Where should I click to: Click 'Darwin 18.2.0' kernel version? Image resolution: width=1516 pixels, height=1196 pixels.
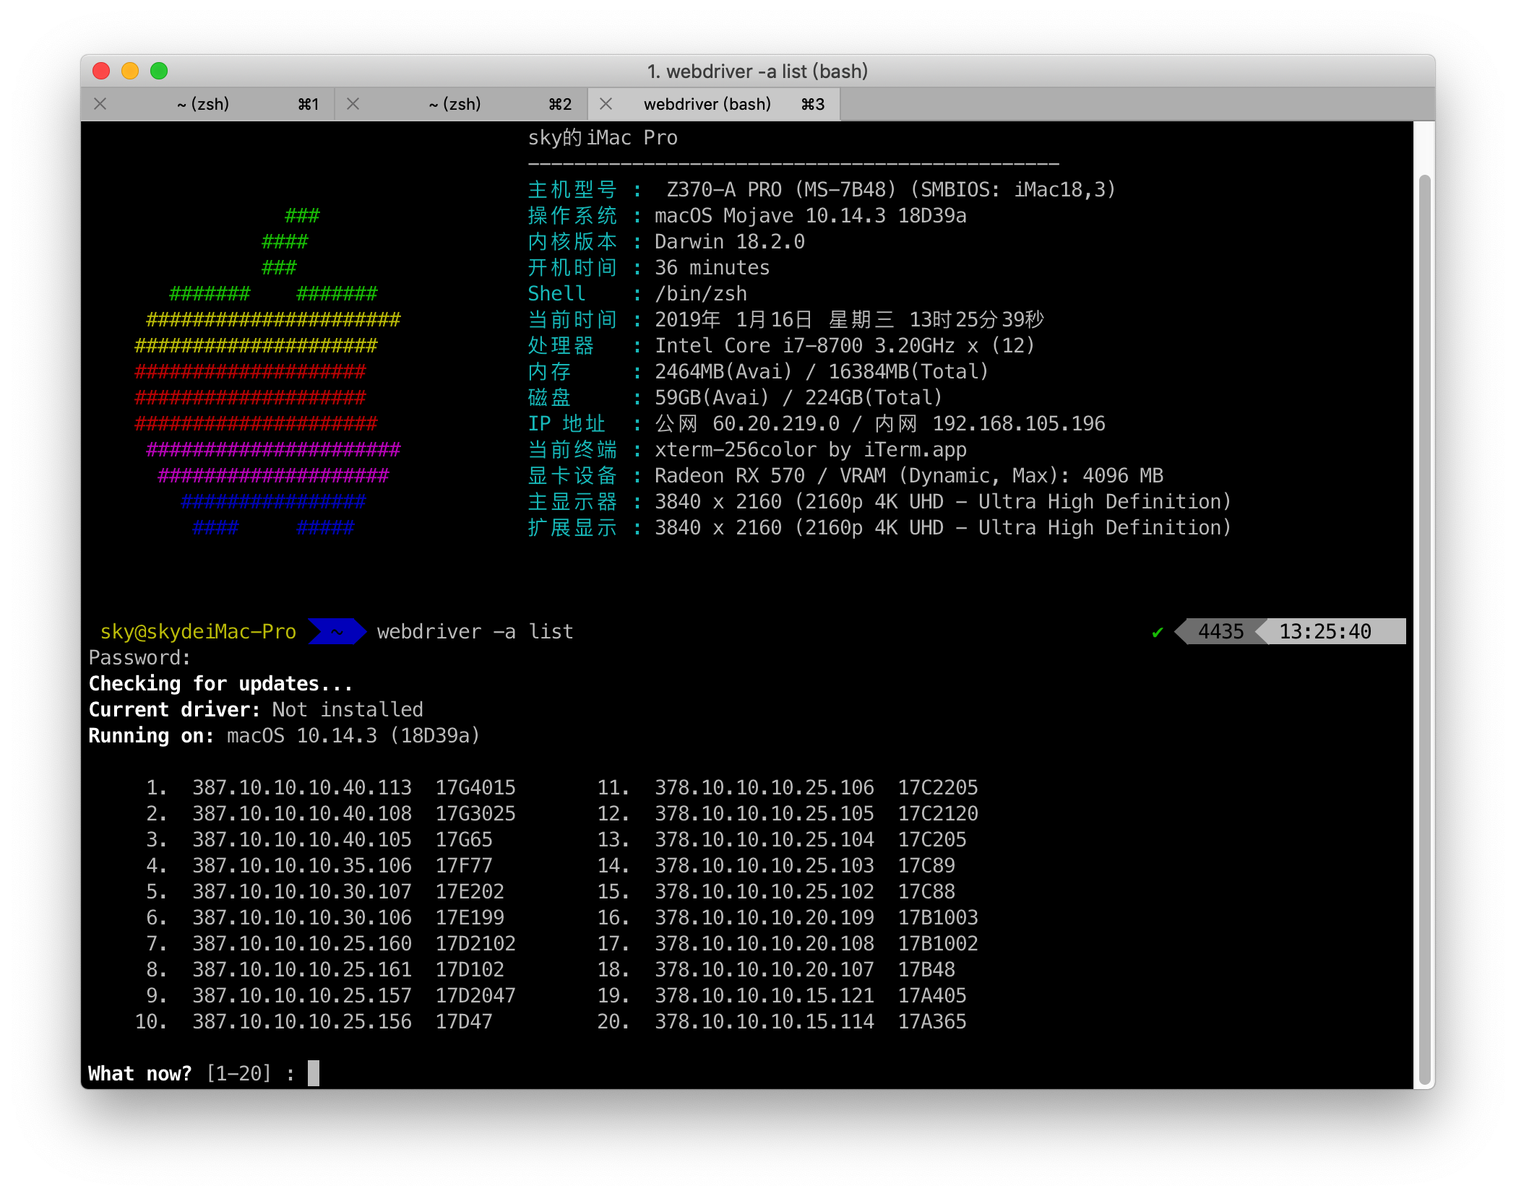(x=730, y=242)
